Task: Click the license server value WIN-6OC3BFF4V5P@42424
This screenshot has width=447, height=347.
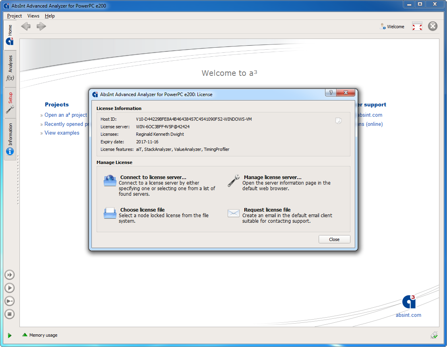Action: pos(163,127)
